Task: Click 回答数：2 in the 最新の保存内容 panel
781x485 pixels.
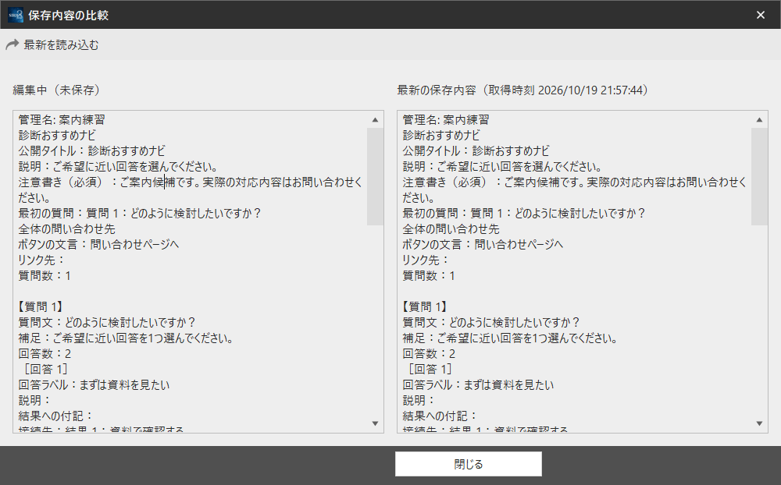Action: coord(428,354)
